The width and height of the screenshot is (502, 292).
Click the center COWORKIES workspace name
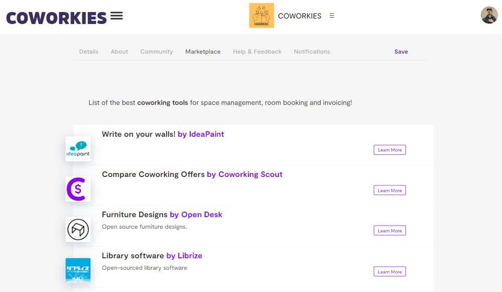299,16
